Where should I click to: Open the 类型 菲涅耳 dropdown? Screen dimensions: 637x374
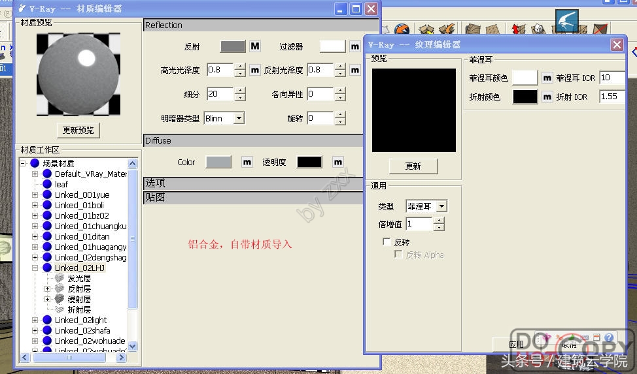(x=442, y=206)
